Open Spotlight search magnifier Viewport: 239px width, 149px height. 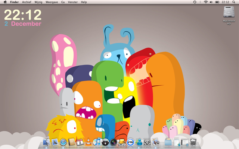coord(234,2)
